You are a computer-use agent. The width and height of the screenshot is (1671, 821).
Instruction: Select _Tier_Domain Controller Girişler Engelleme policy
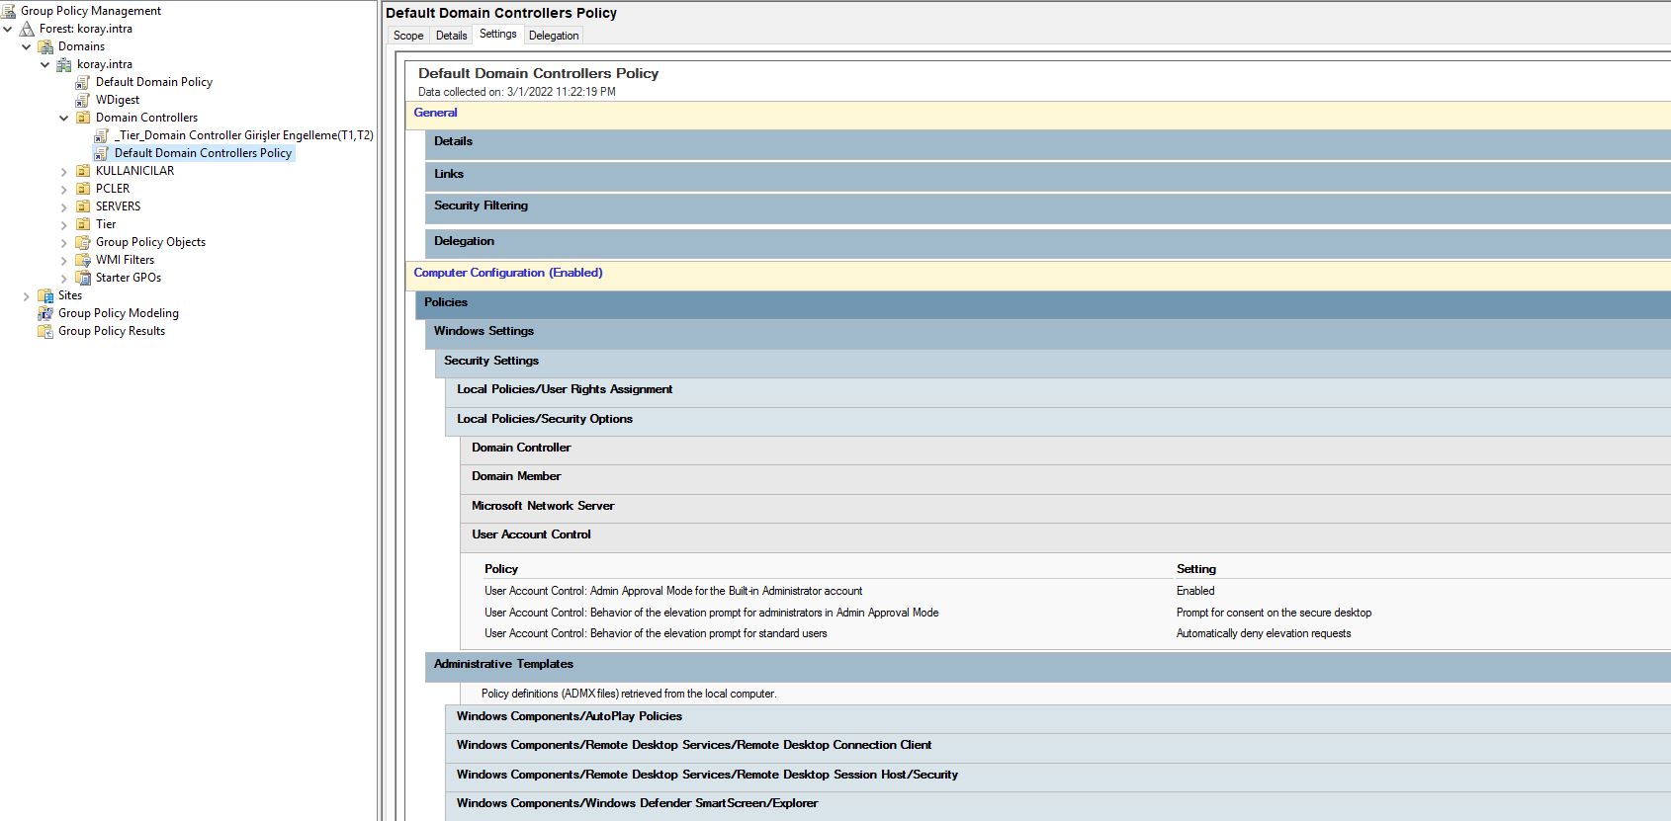tap(243, 135)
